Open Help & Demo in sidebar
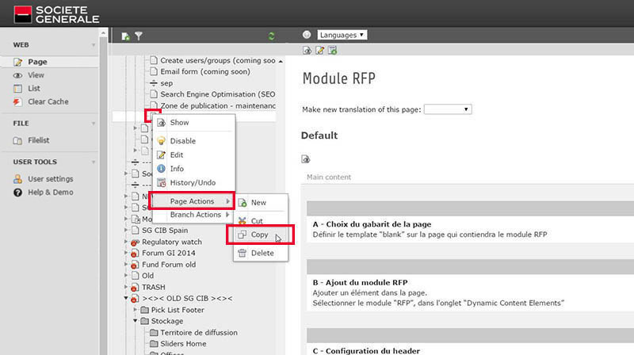The width and height of the screenshot is (634, 355). 49,192
